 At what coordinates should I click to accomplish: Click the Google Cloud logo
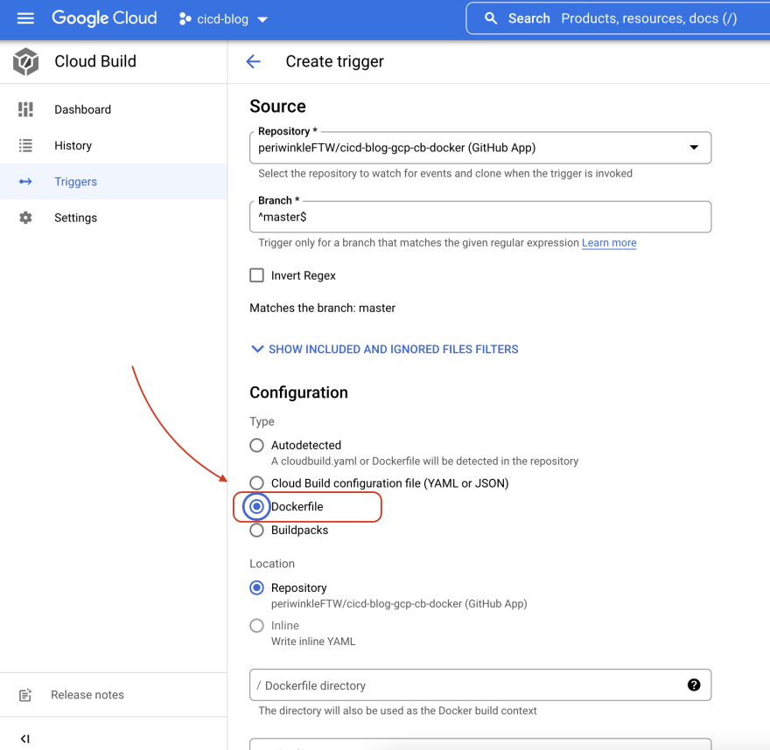(x=104, y=18)
